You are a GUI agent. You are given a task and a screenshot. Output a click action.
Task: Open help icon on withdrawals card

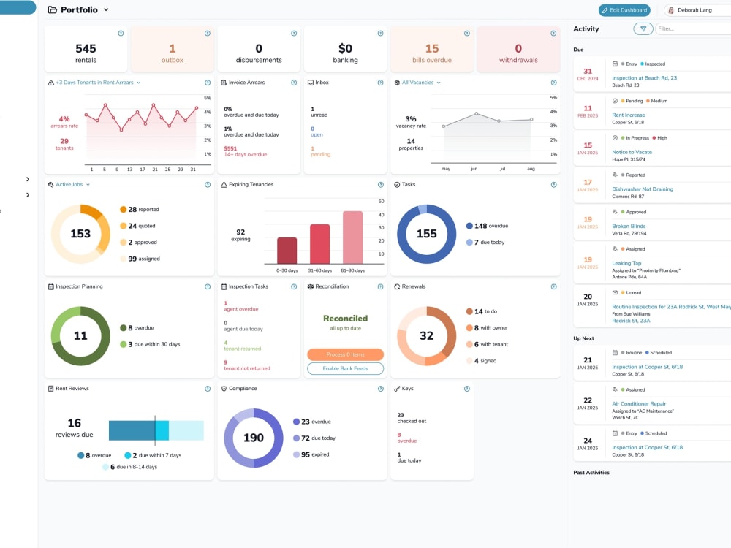click(x=553, y=33)
